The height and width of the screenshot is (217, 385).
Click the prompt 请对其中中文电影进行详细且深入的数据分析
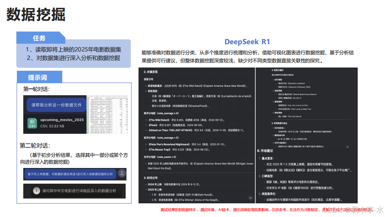79,191
